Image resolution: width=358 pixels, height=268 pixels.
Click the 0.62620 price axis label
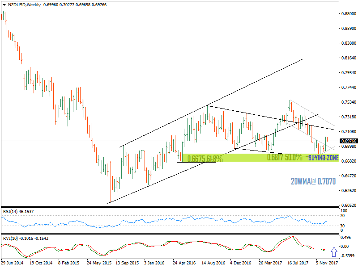click(349, 191)
